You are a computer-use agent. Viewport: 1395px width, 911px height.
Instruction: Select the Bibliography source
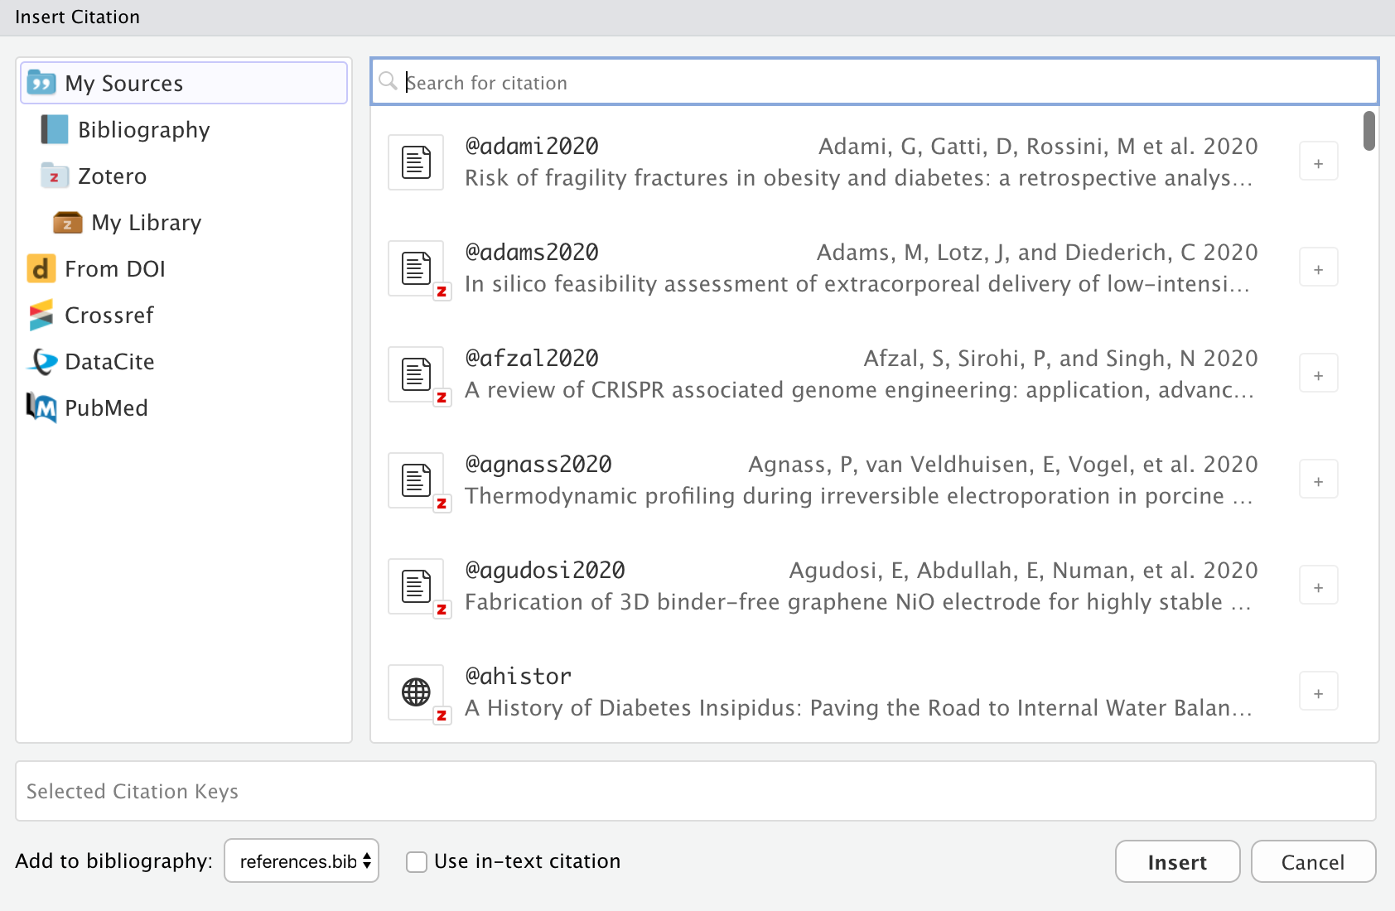pos(143,129)
